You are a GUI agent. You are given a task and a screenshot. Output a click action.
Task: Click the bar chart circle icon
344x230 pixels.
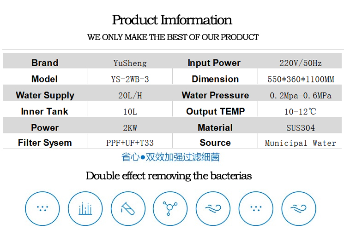point(85,208)
